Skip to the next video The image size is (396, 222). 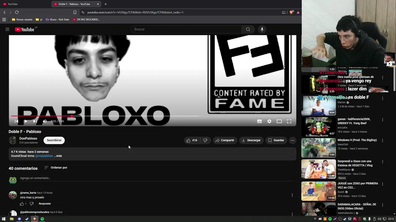click(x=35, y=121)
